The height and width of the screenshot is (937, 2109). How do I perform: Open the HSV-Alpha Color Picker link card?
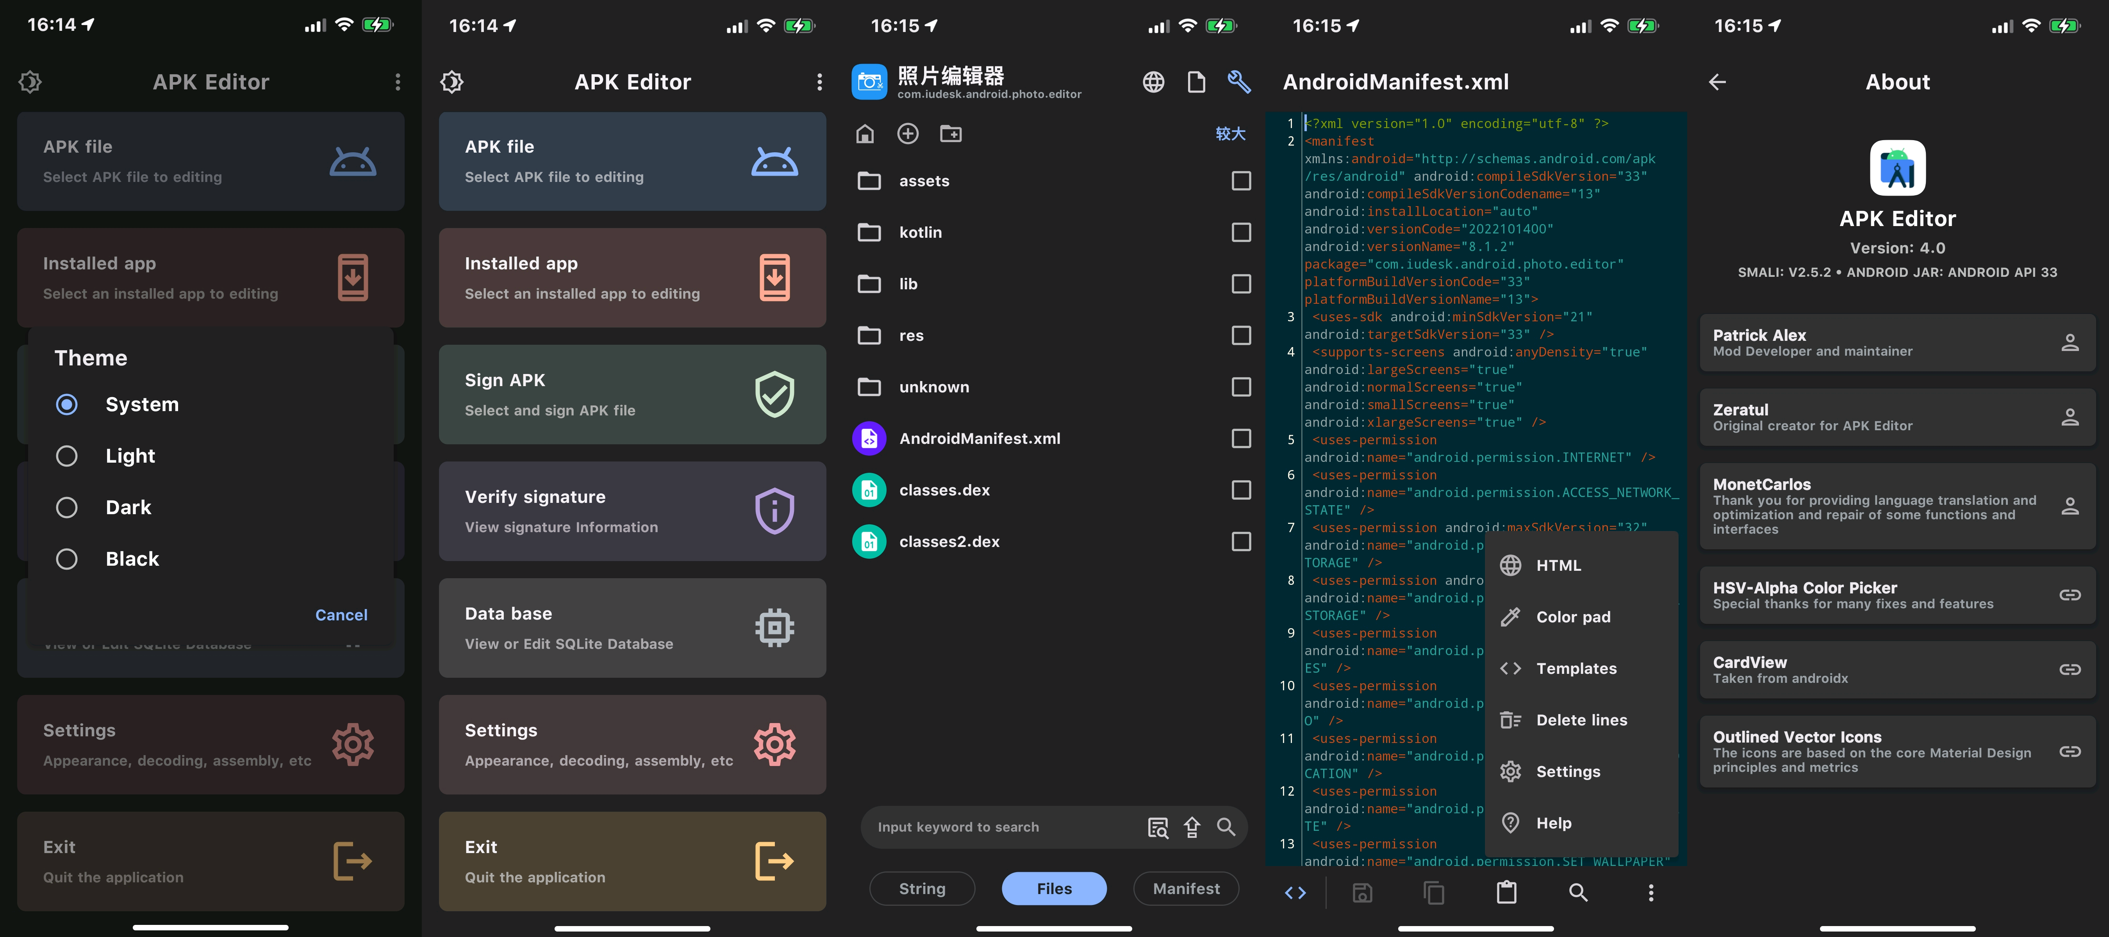[x=1898, y=595]
